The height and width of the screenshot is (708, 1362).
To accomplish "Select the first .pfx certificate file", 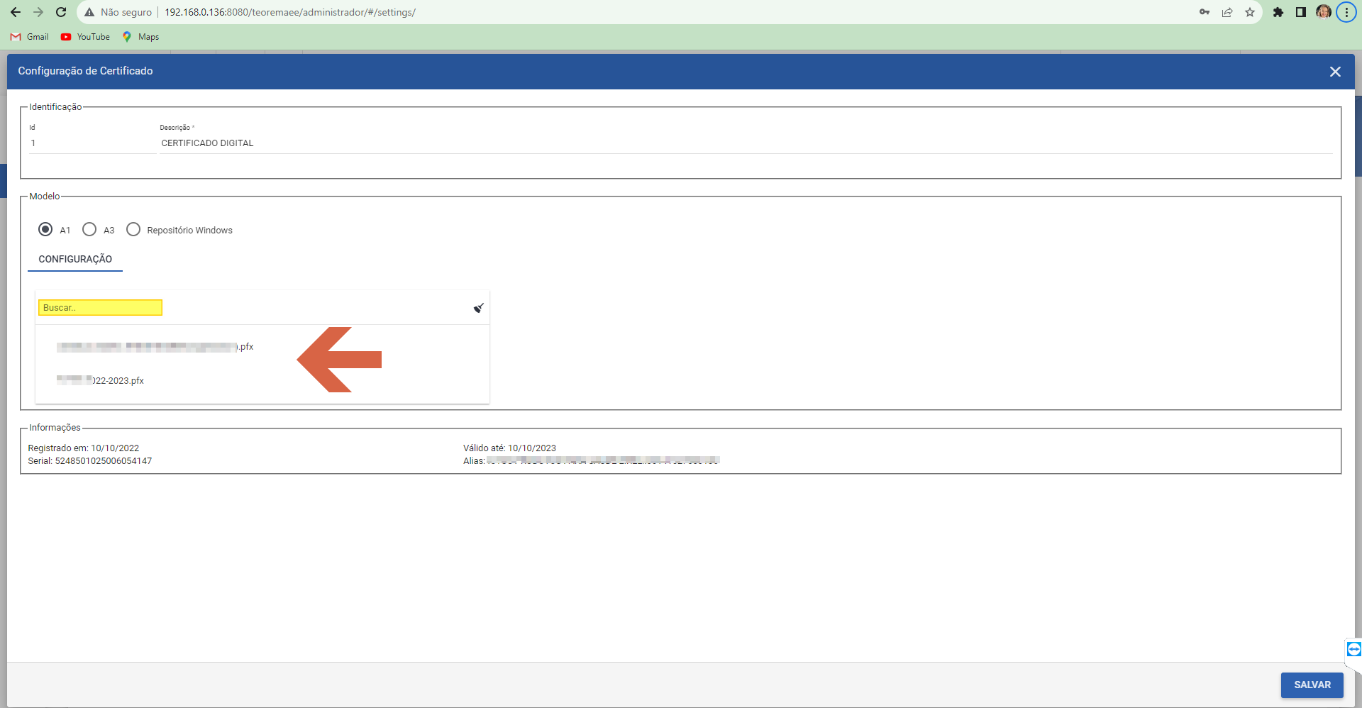I will 262,347.
